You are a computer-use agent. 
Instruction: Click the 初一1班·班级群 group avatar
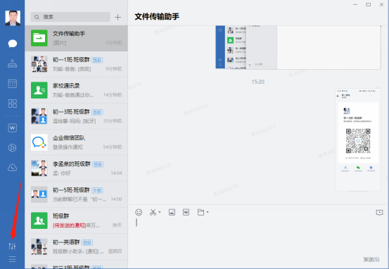point(39,64)
